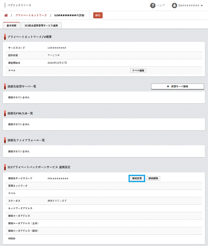
Task: Select the 基本情報 tab
Action: (x=11, y=26)
